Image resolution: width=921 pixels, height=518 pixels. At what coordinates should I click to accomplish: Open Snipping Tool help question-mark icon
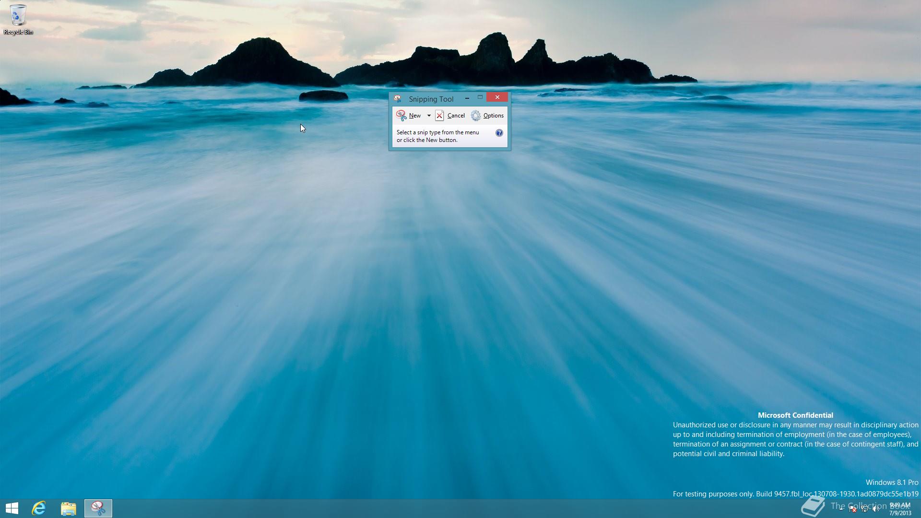[499, 133]
